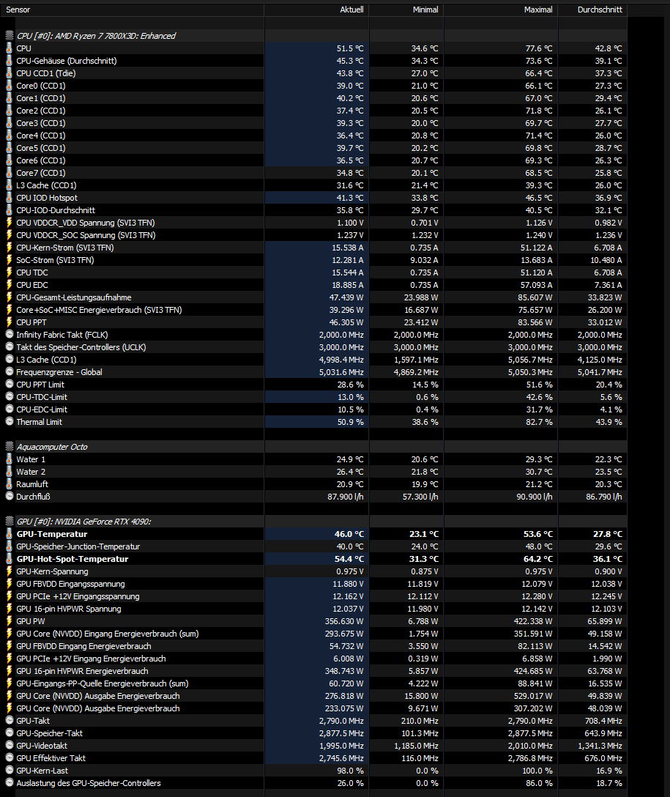
Task: Click the thermometer icon next to Core7 (CCD1)
Action: click(x=9, y=173)
